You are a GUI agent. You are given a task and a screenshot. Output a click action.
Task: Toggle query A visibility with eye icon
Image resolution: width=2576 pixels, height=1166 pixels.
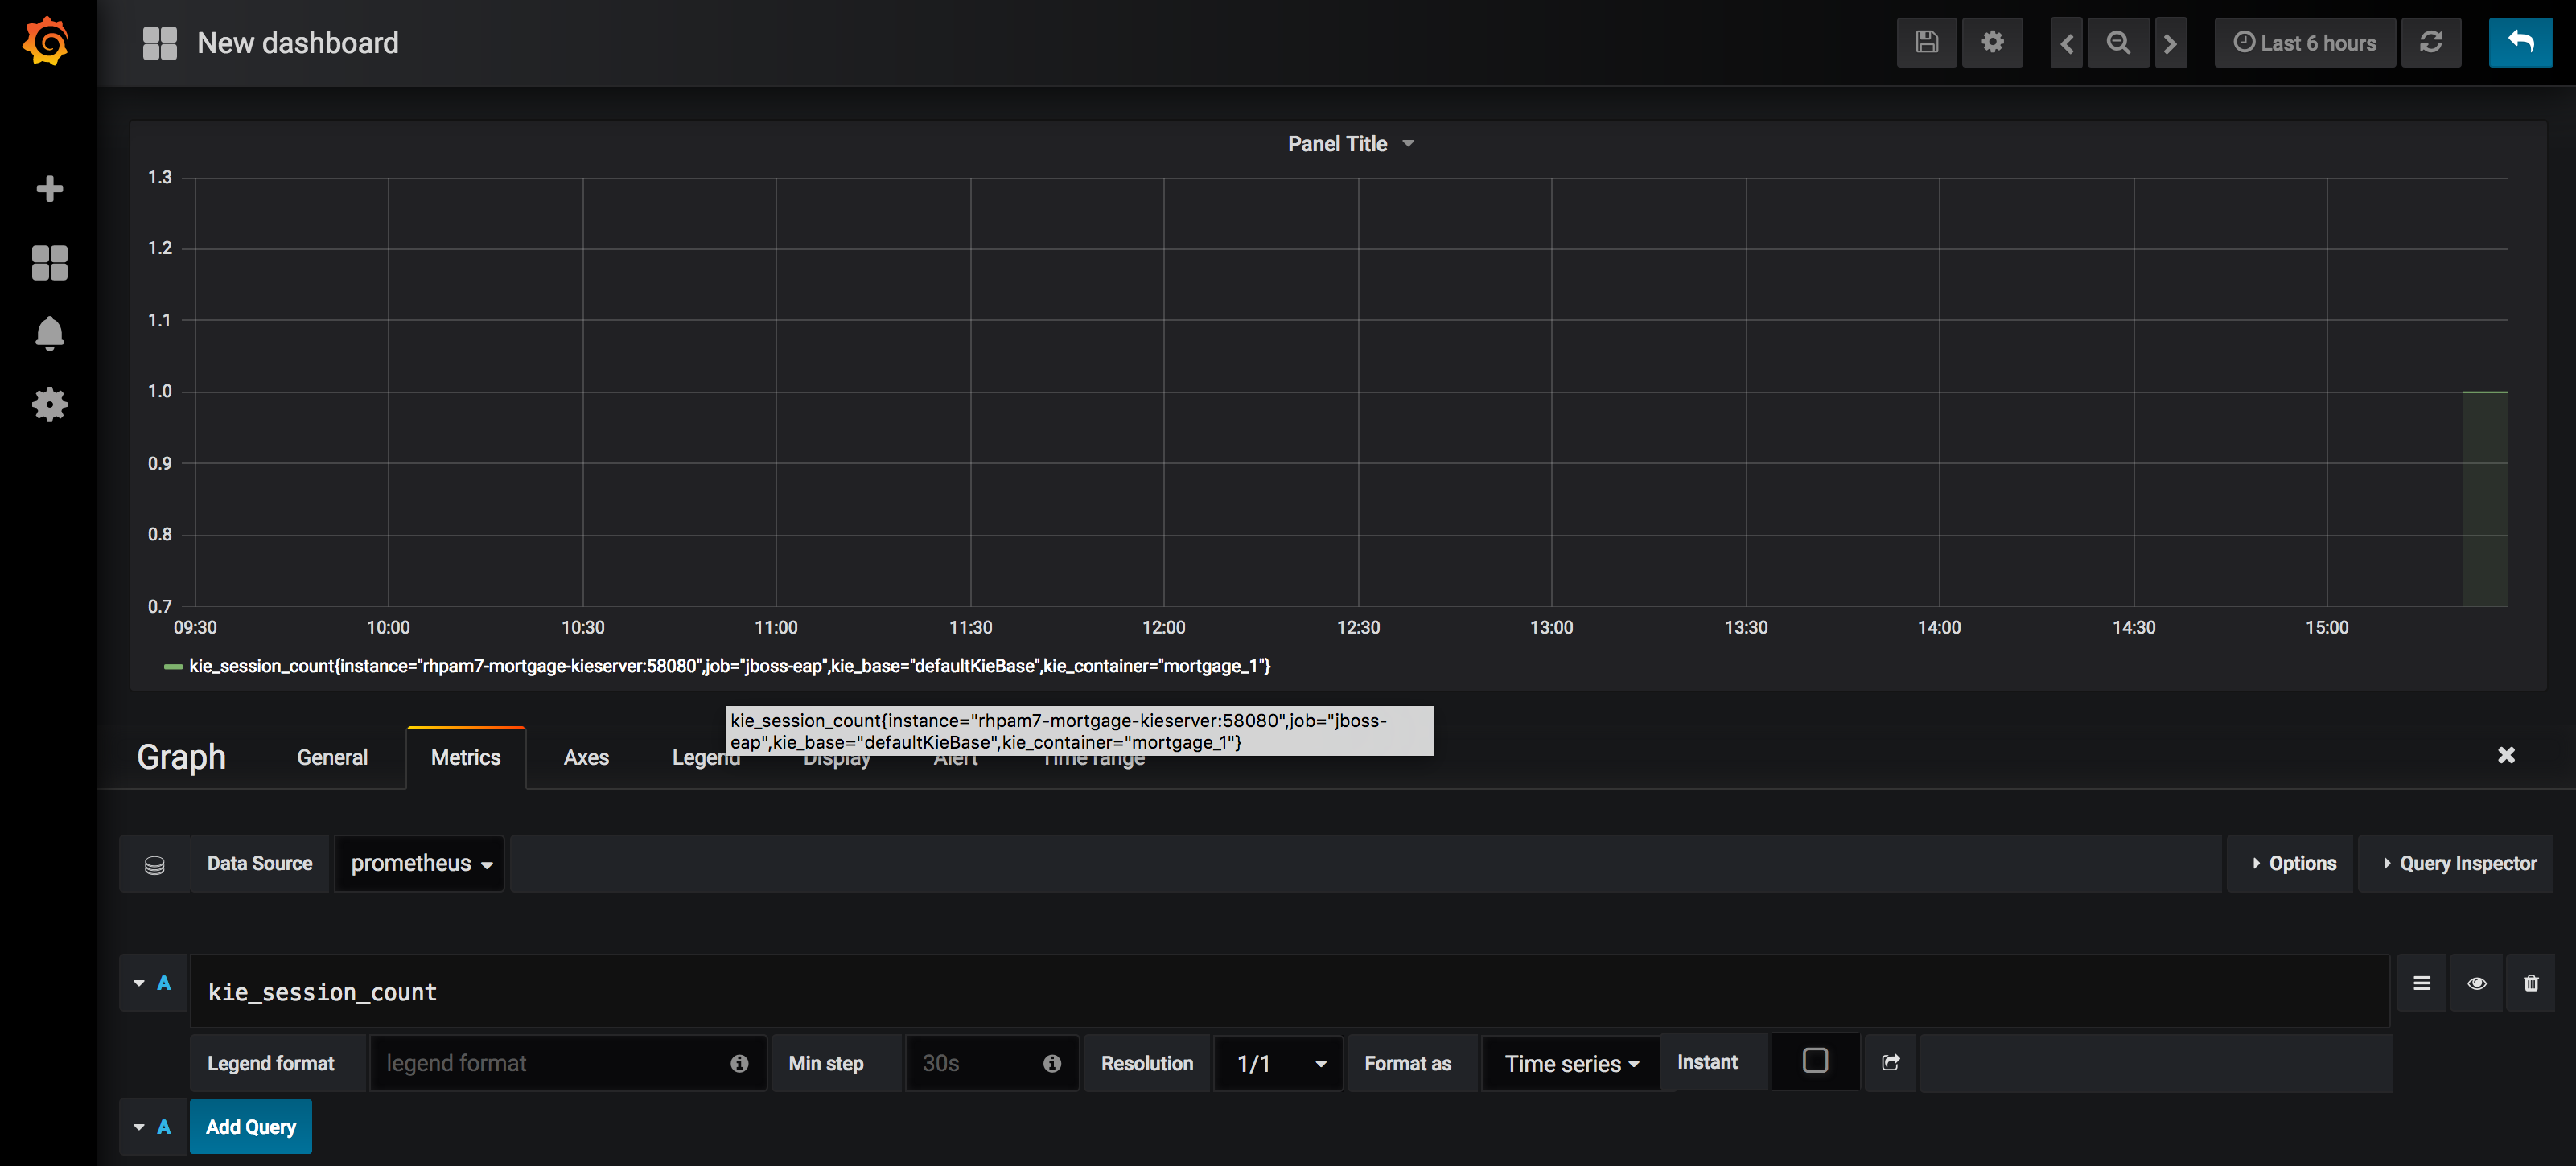tap(2477, 983)
